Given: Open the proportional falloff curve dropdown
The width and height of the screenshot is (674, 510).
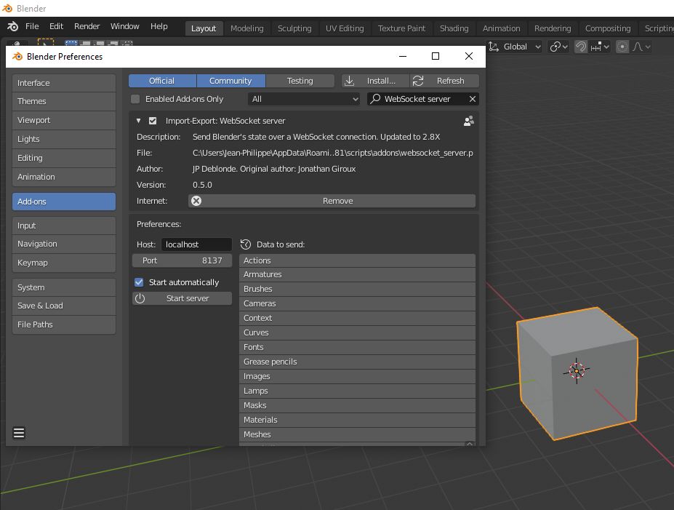Looking at the screenshot, I should pyautogui.click(x=641, y=47).
